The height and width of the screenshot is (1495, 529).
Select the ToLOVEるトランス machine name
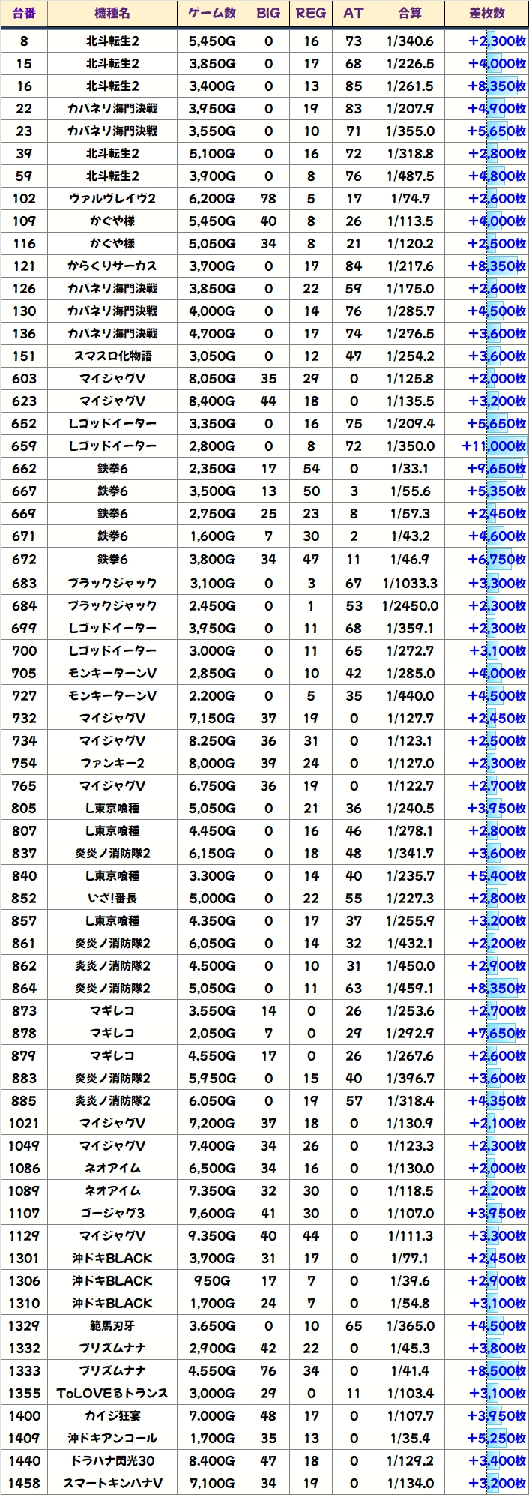click(112, 1393)
